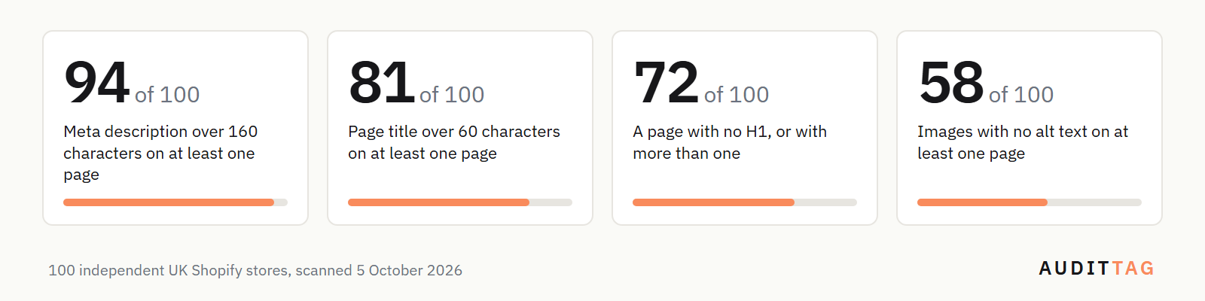Click the page title progress bar
The image size is (1205, 301).
(x=460, y=202)
